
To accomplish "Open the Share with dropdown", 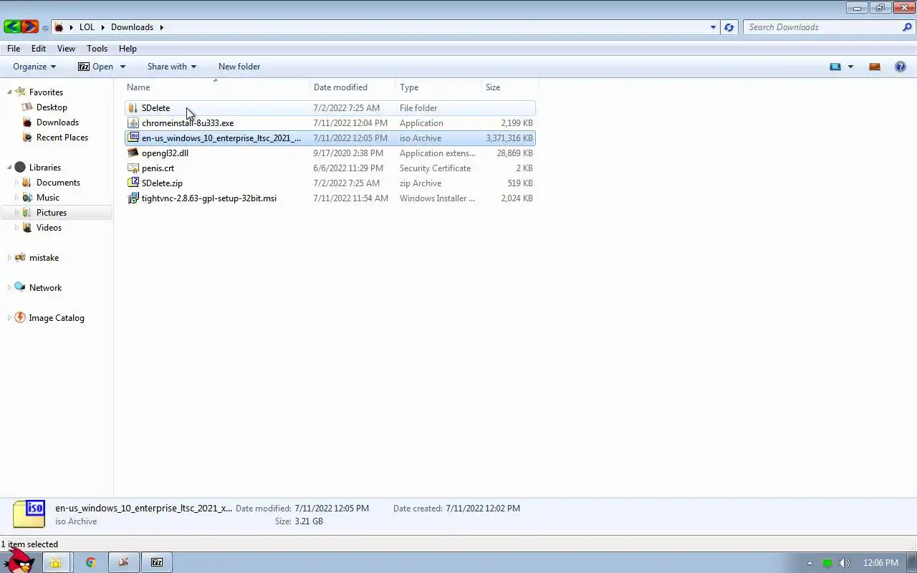I will [171, 67].
